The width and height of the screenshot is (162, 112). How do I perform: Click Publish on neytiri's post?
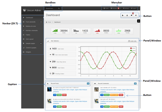(x=59, y=95)
